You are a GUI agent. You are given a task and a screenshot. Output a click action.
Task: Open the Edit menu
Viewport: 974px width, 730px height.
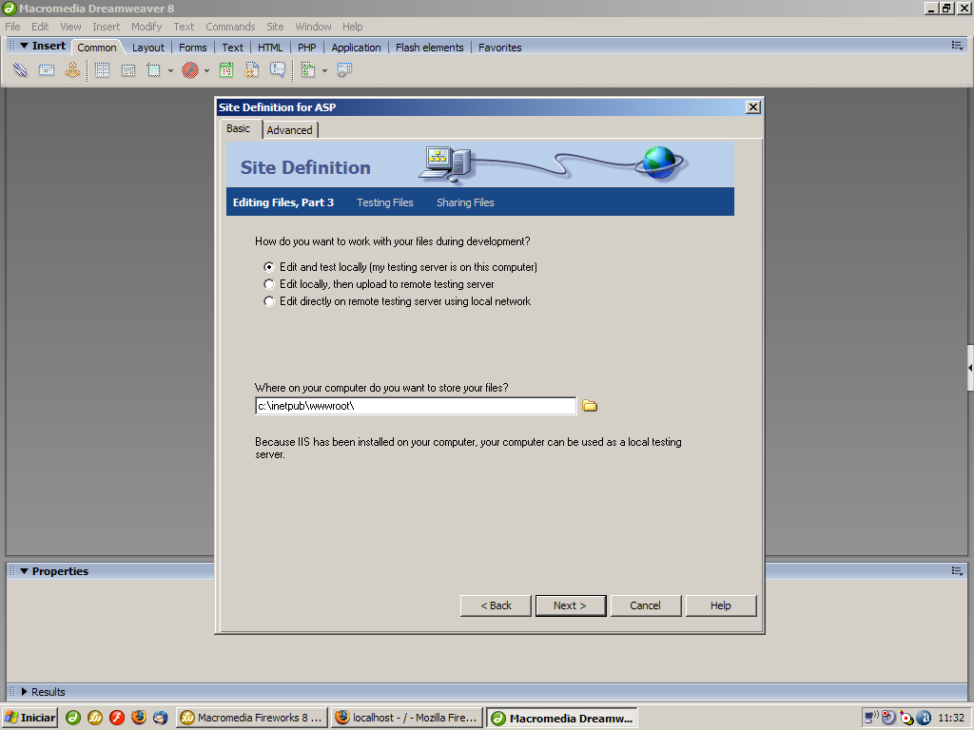pos(40,27)
